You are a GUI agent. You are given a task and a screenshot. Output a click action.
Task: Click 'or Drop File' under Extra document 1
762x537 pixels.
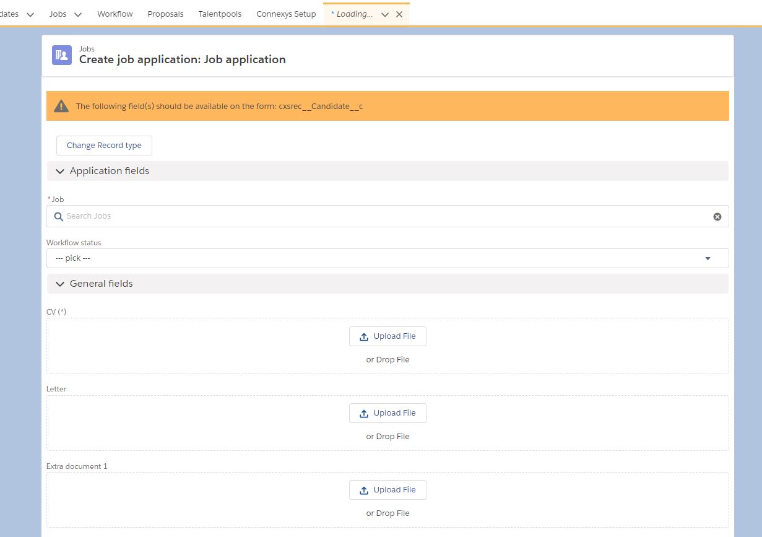point(387,513)
